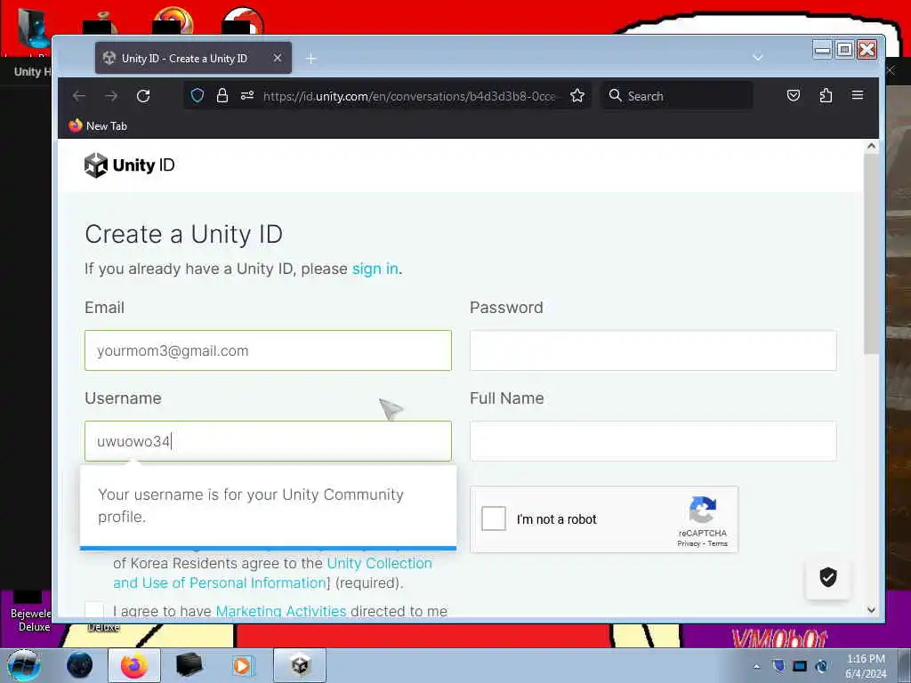Screen dimensions: 911x683
Task: Expand the list all tabs chevron
Action: coord(758,58)
